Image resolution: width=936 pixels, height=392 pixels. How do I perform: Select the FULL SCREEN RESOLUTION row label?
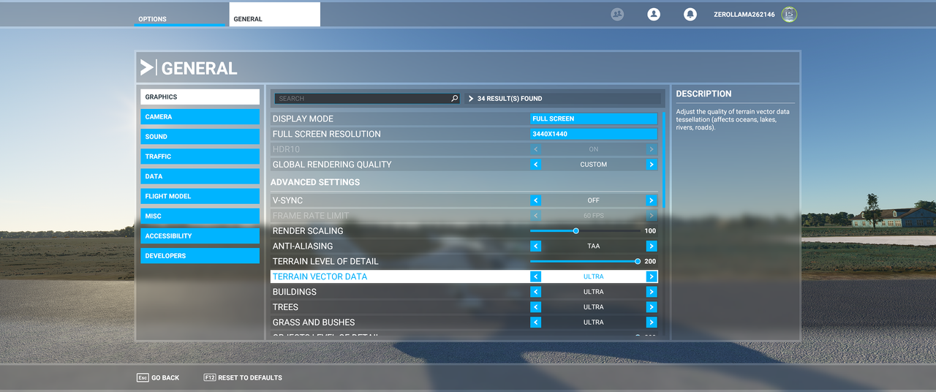(327, 134)
